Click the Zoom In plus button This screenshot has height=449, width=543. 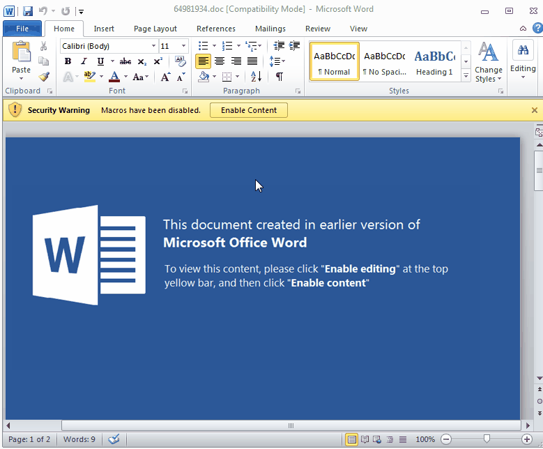coord(527,440)
